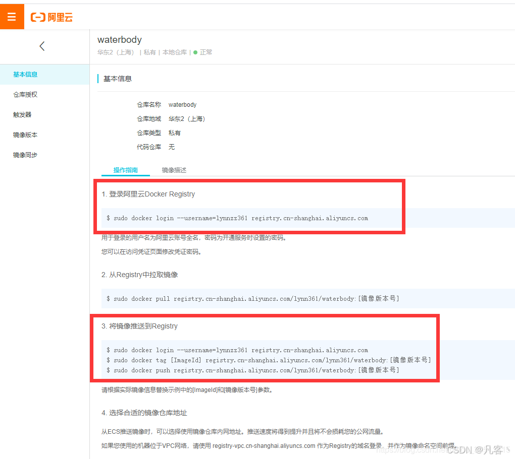Click the 仓库类型 value 私有
Screen dimensions: 515x459
pos(174,133)
